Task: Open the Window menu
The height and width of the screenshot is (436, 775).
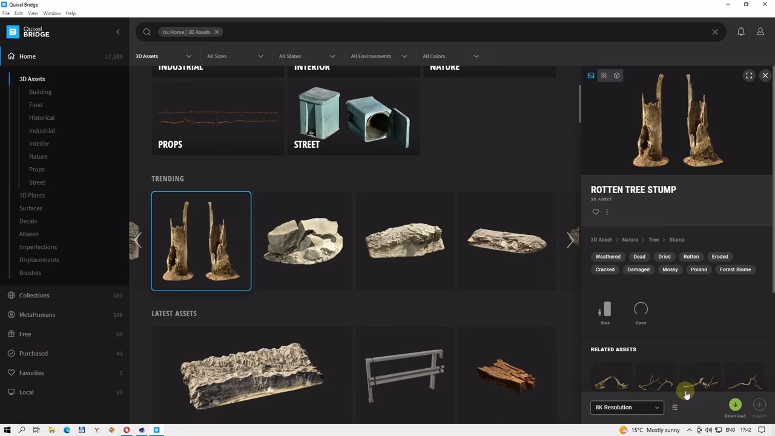Action: (x=52, y=13)
